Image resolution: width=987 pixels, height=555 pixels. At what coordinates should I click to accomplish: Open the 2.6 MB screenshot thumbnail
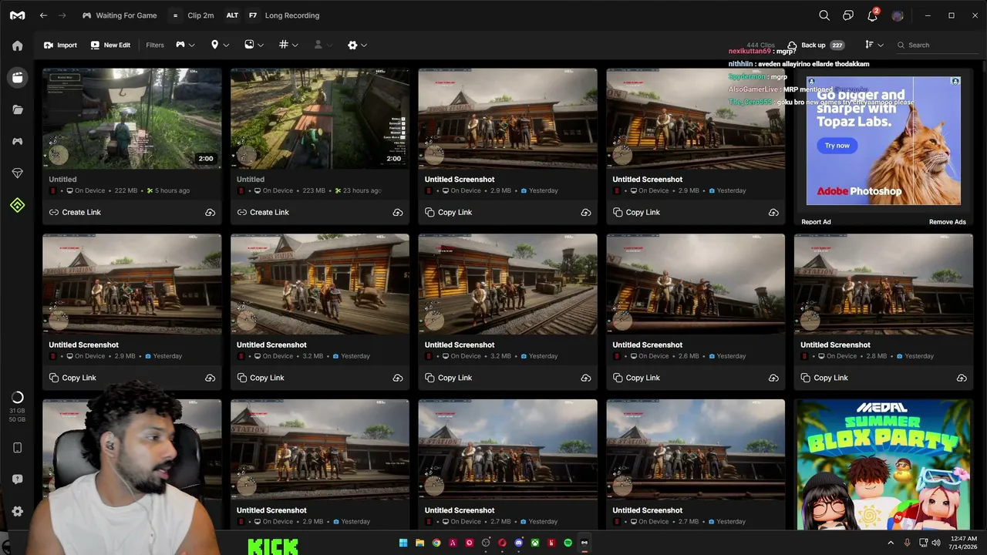tap(696, 284)
